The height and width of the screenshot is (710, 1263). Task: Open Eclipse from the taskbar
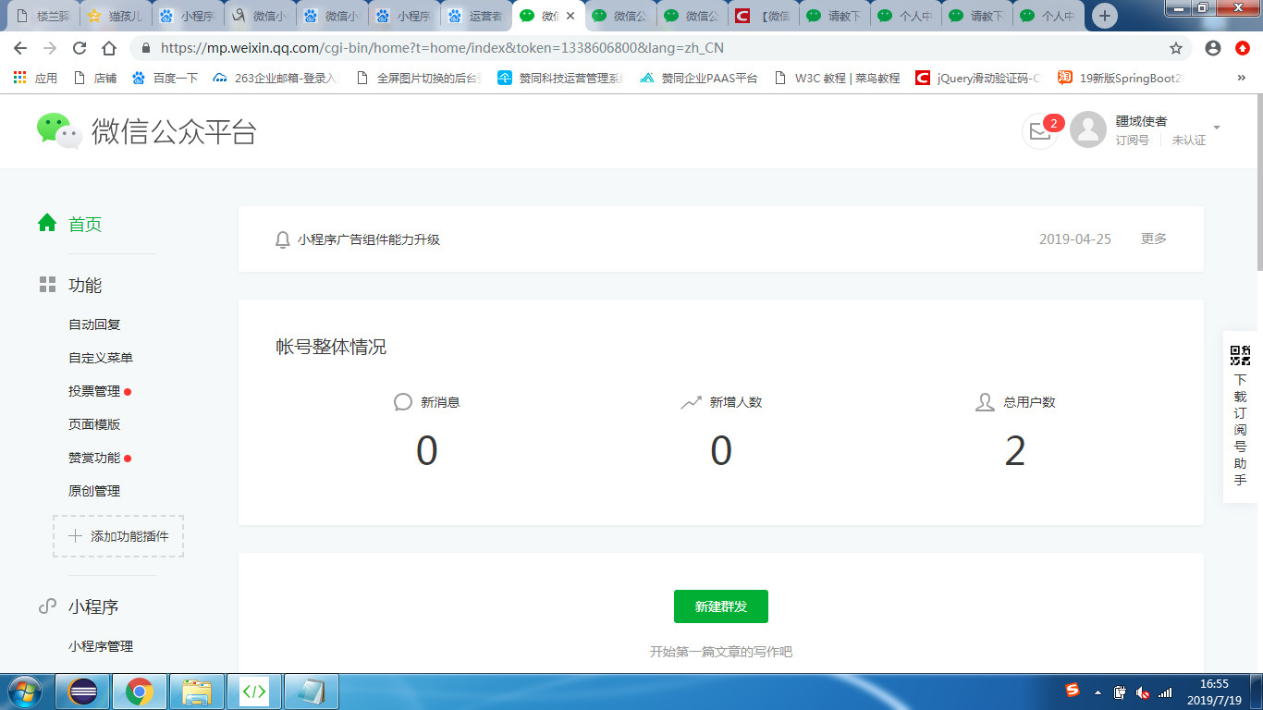pos(84,692)
